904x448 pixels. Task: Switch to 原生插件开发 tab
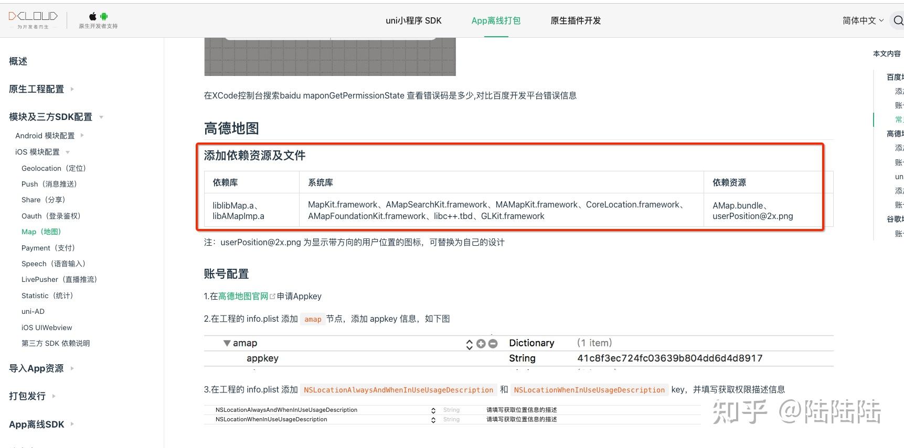point(576,20)
